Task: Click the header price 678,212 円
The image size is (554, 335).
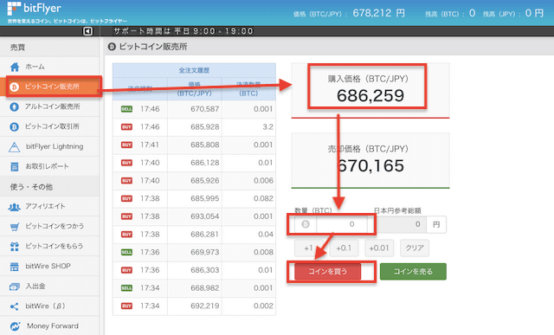Action: point(378,14)
